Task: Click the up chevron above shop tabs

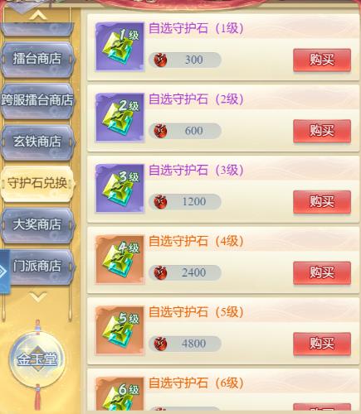Action: point(38,16)
